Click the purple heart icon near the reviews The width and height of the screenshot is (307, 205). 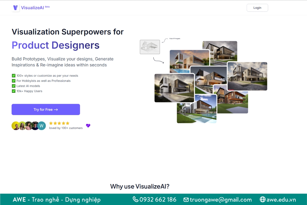coord(88,126)
